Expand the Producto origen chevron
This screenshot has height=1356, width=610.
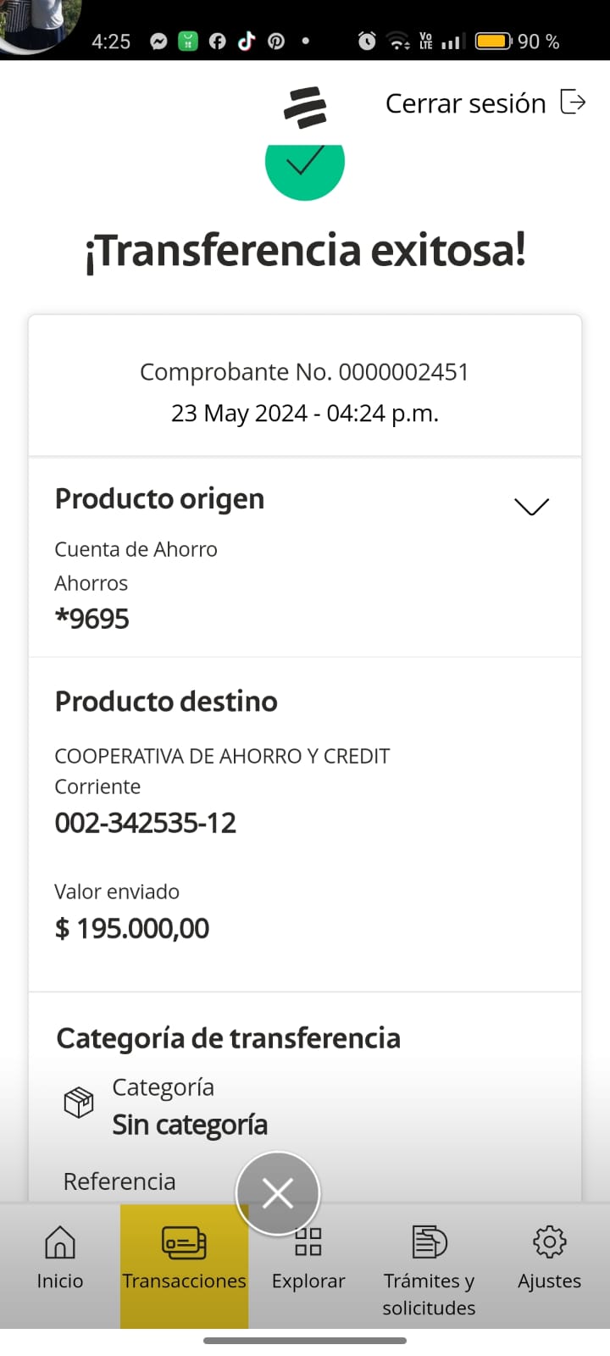pyautogui.click(x=531, y=506)
